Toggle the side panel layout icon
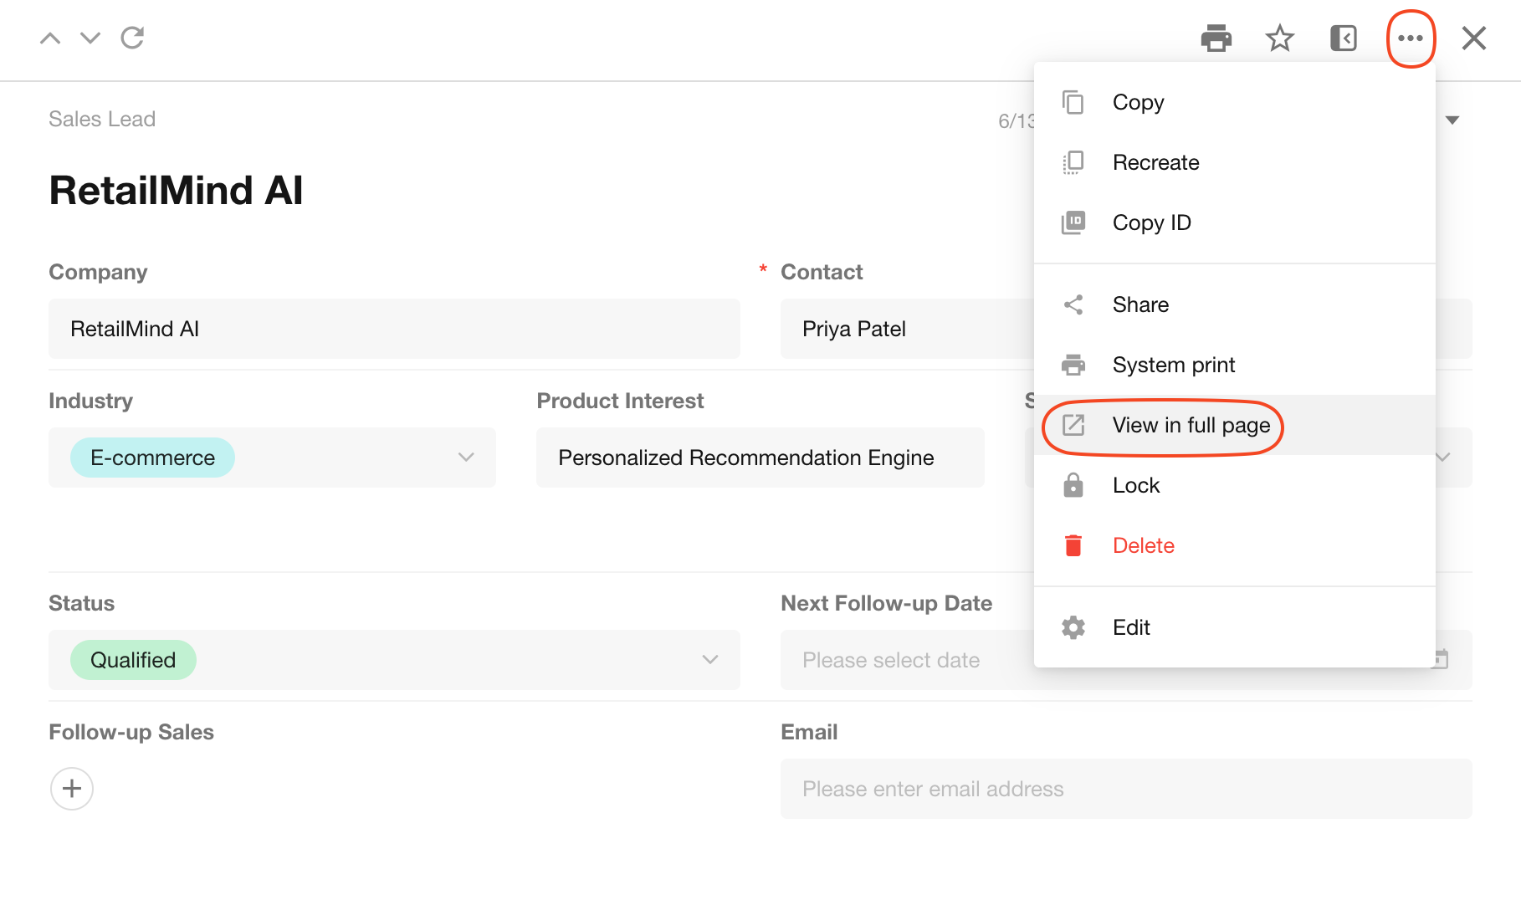 click(1343, 38)
